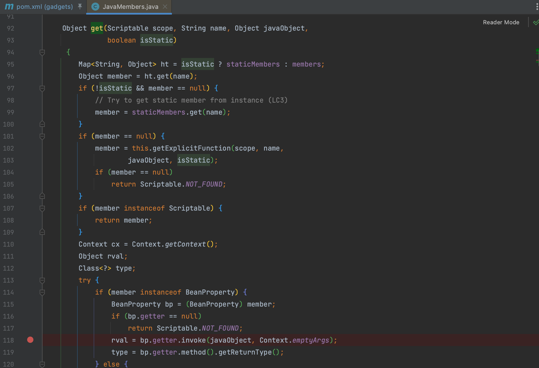Collapse the fold end marker at line 100

pyautogui.click(x=42, y=124)
